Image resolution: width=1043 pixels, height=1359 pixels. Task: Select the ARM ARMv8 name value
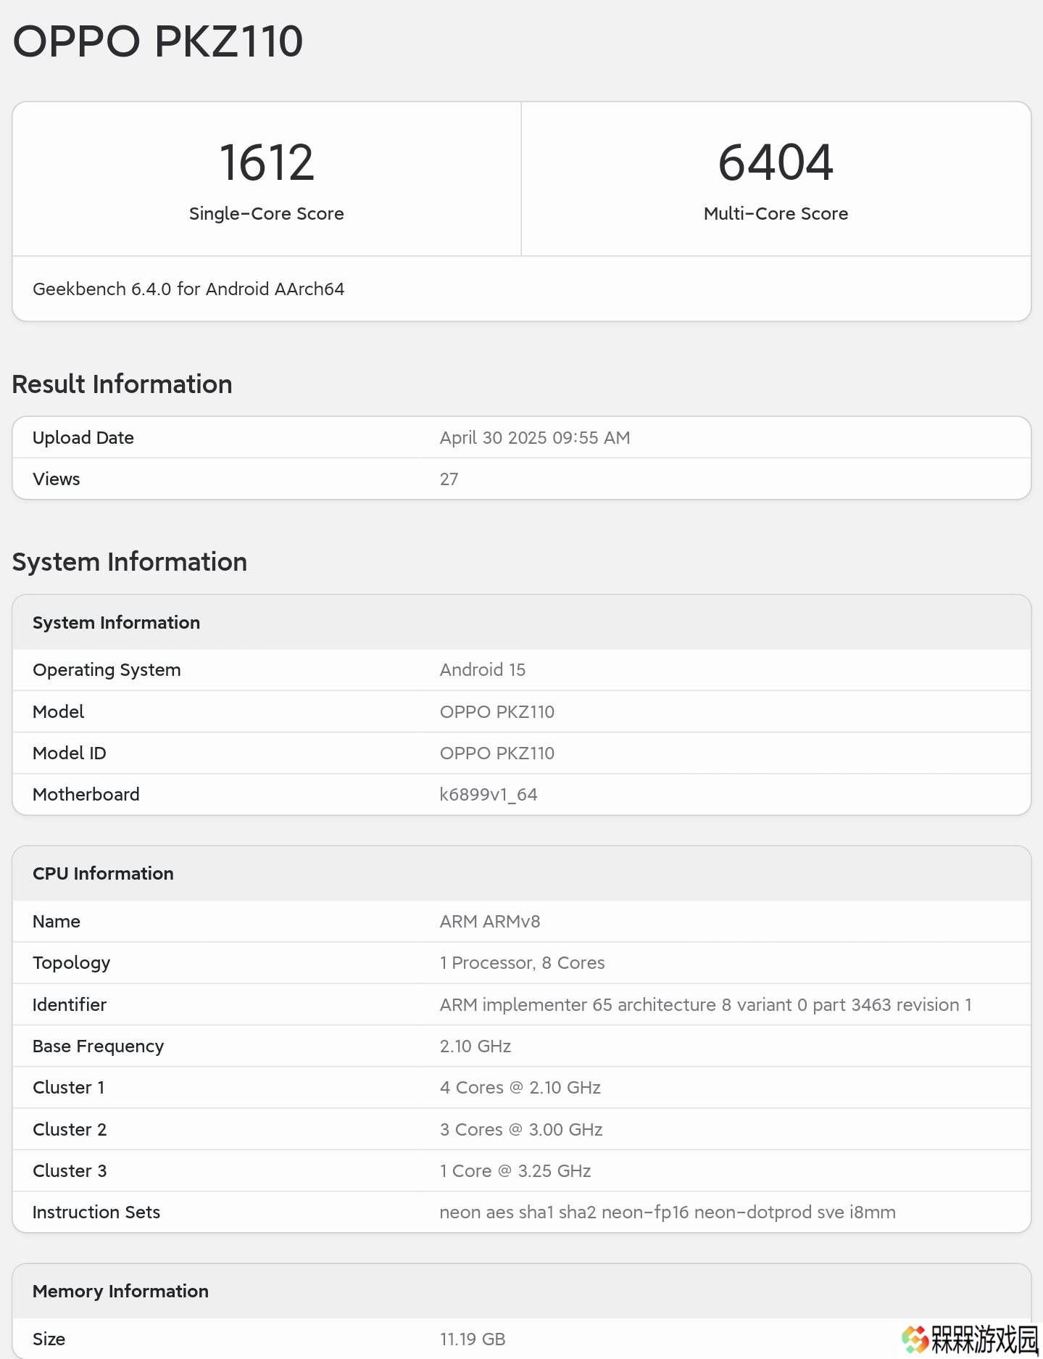click(x=490, y=922)
